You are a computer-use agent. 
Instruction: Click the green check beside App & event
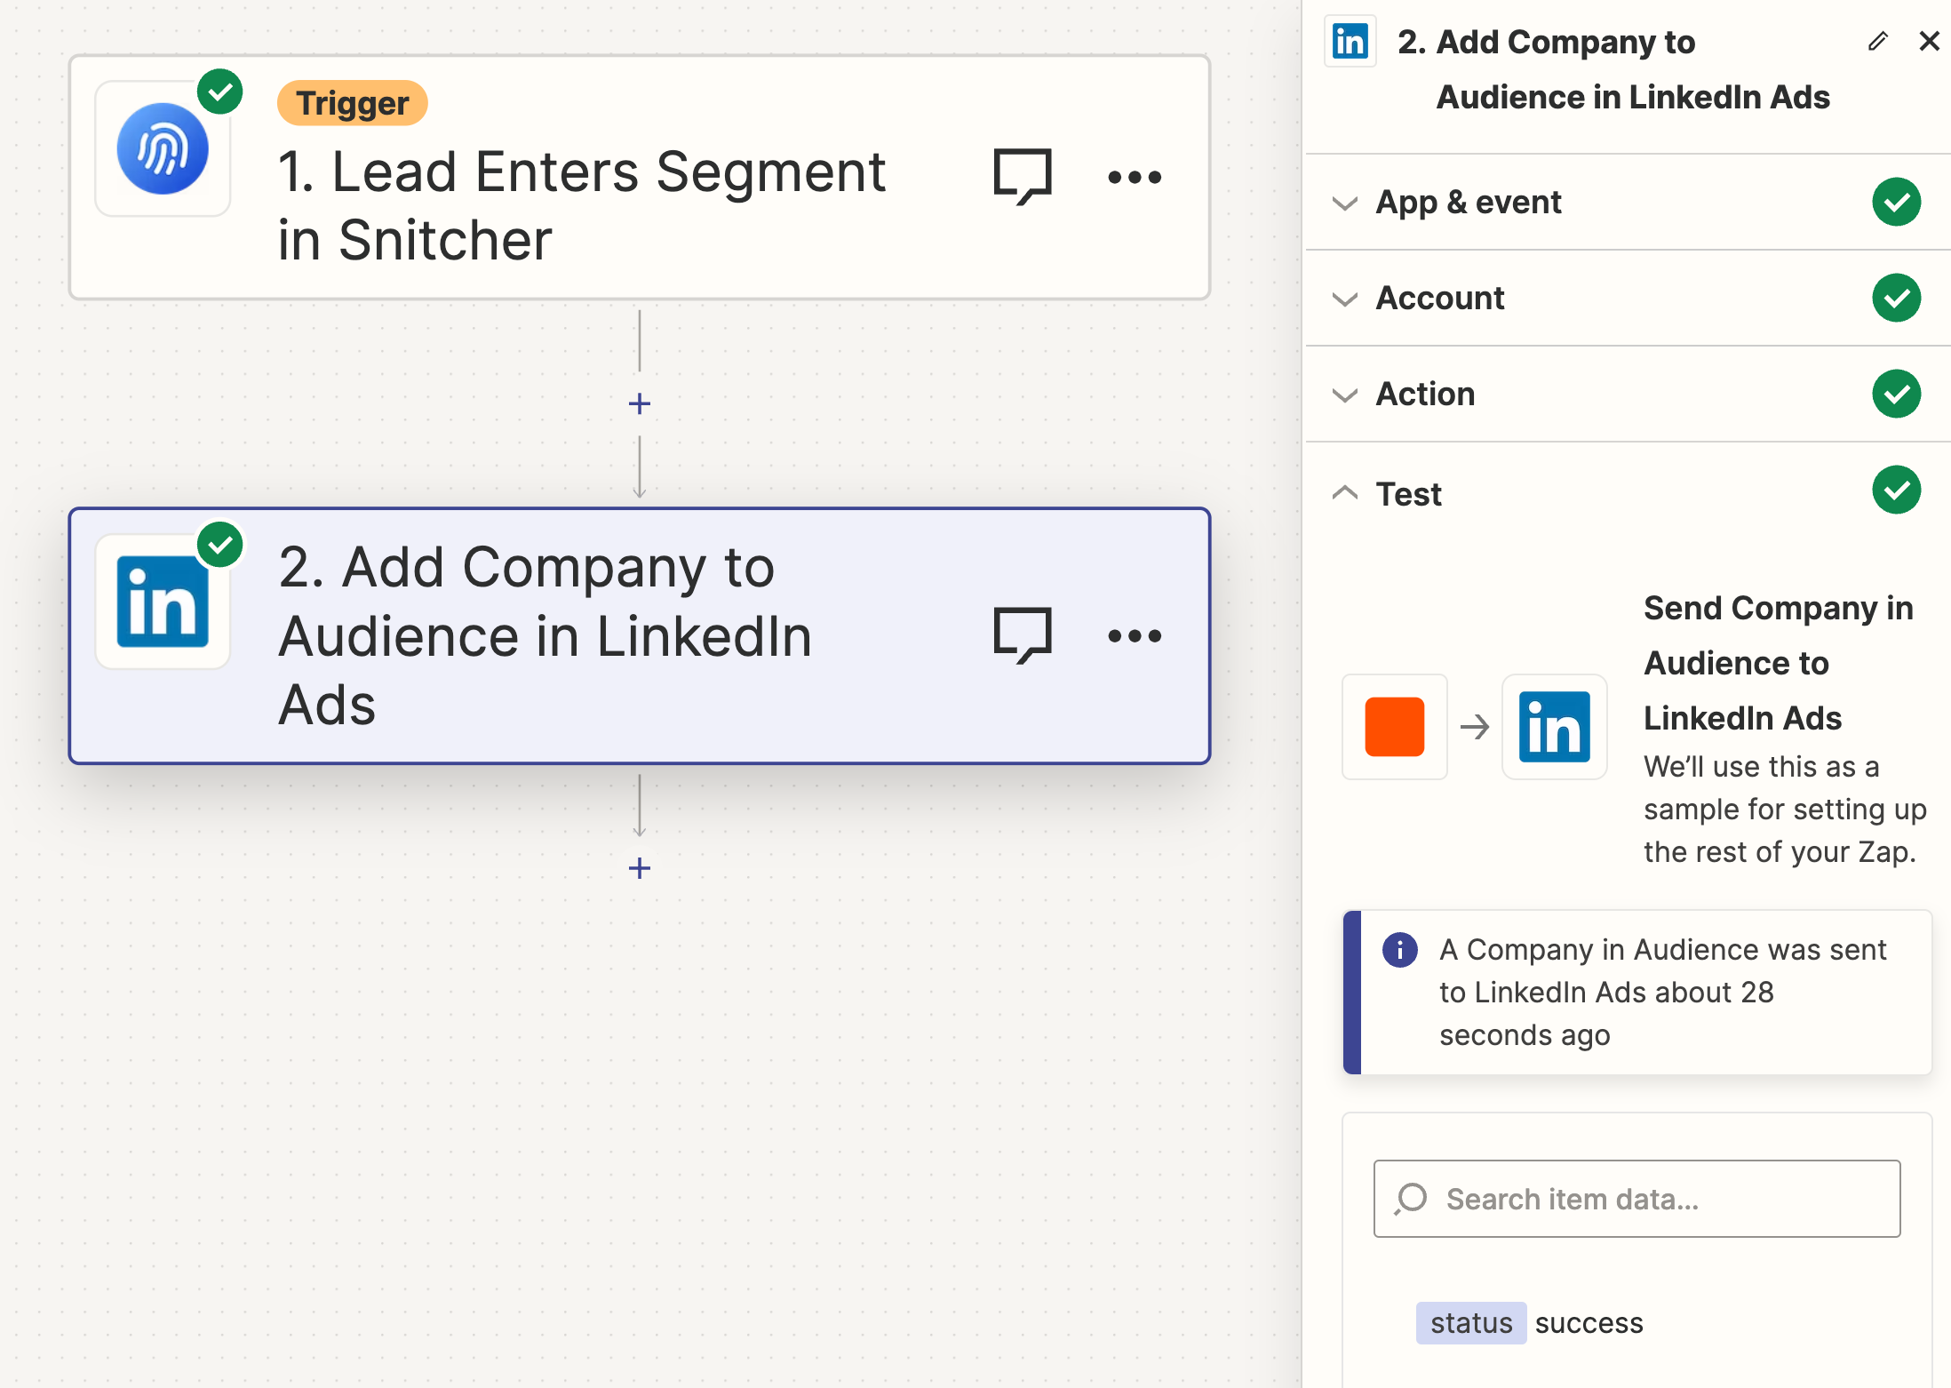(x=1897, y=202)
